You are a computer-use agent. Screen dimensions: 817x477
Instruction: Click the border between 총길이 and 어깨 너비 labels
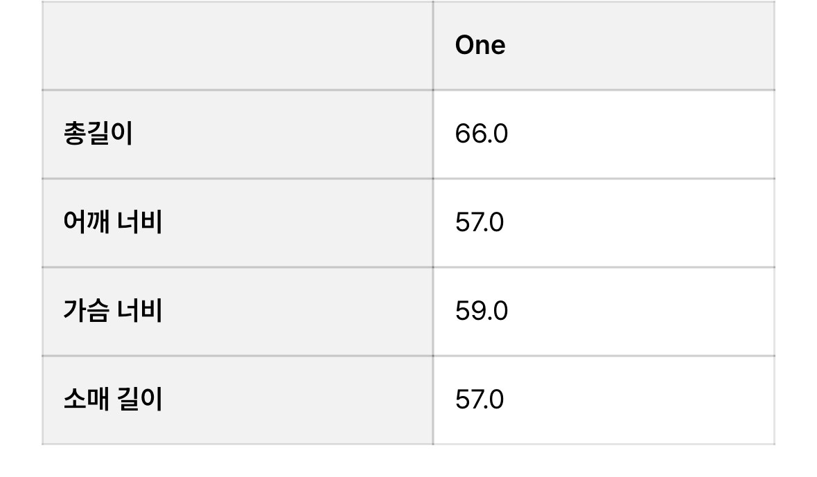(x=237, y=179)
